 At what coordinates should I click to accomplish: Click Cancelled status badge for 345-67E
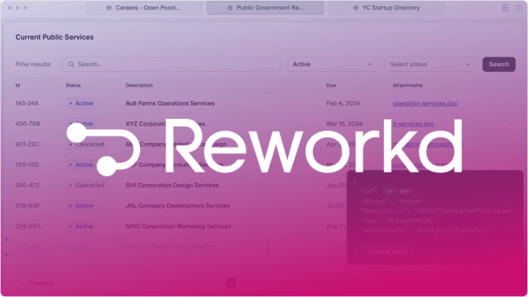tap(86, 185)
